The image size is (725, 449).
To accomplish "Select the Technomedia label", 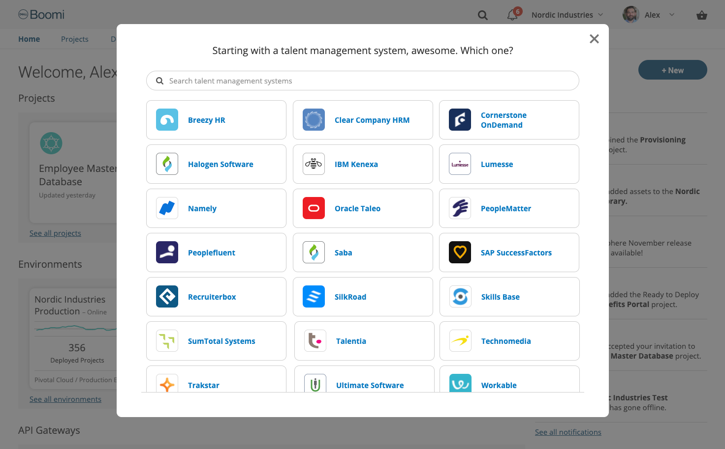I will pyautogui.click(x=506, y=341).
